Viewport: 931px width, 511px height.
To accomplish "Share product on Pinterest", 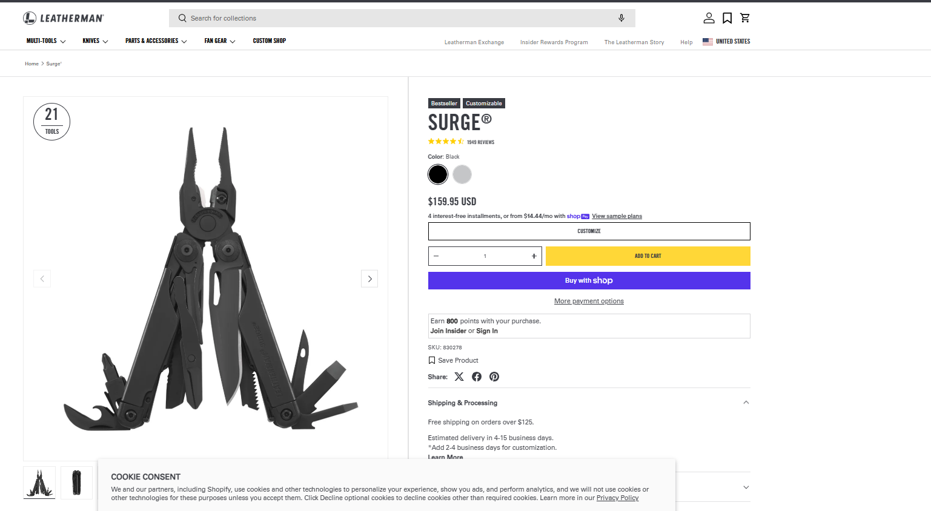I will click(494, 377).
